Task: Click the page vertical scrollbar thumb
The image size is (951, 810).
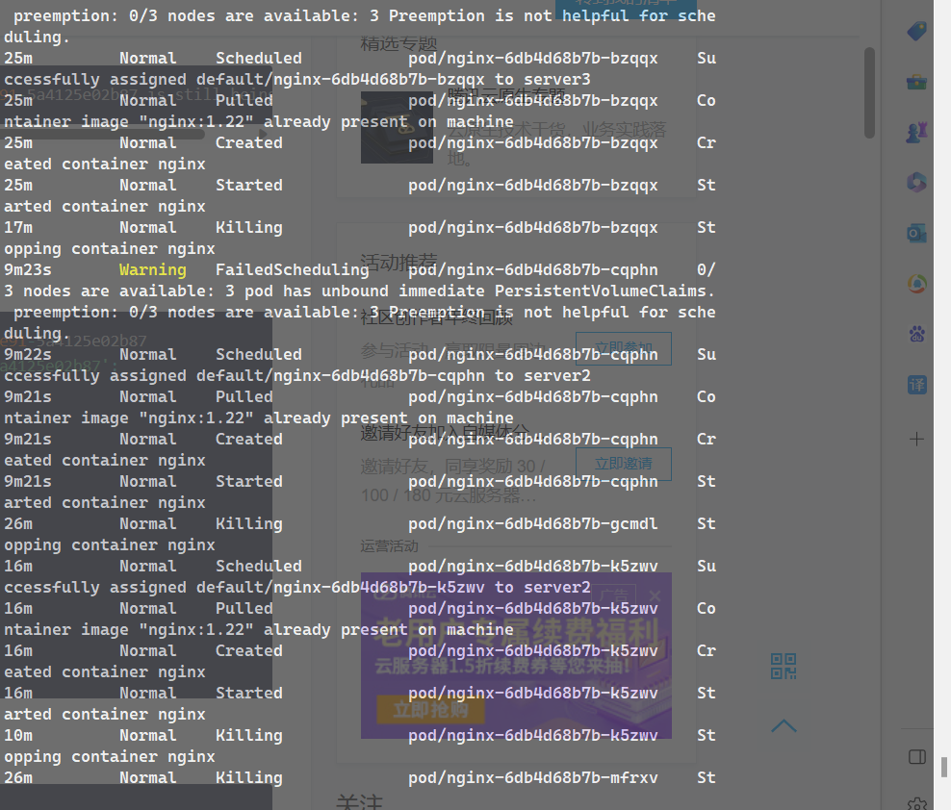Action: click(869, 92)
